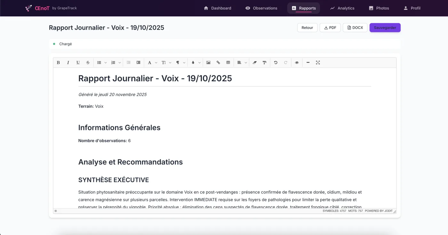448x235 pixels.
Task: Click the report heading in the editor
Action: 155,78
